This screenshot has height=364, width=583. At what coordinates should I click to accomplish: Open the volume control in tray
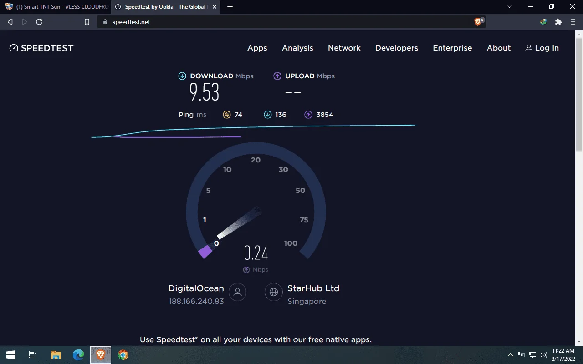click(543, 355)
